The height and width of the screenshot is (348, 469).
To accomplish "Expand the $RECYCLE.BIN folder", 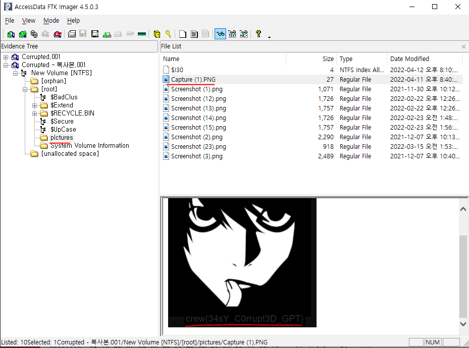I will tap(34, 113).
